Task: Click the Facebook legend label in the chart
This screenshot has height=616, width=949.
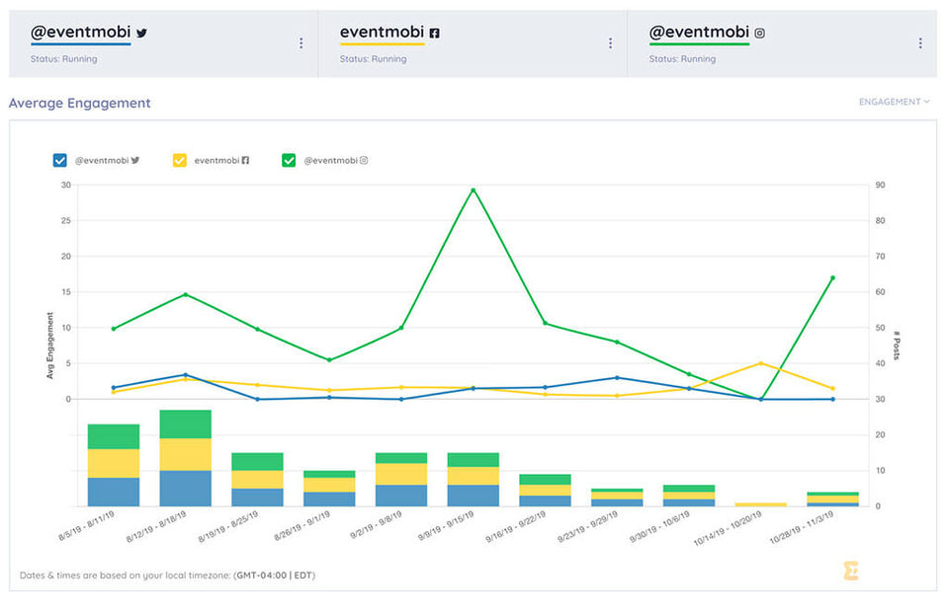Action: click(221, 160)
